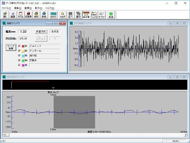
Task: Exit with the EXIT おわり icon
Action: (x=53, y=15)
